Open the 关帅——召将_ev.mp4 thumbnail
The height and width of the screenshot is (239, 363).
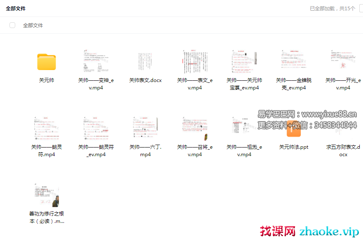195,129
